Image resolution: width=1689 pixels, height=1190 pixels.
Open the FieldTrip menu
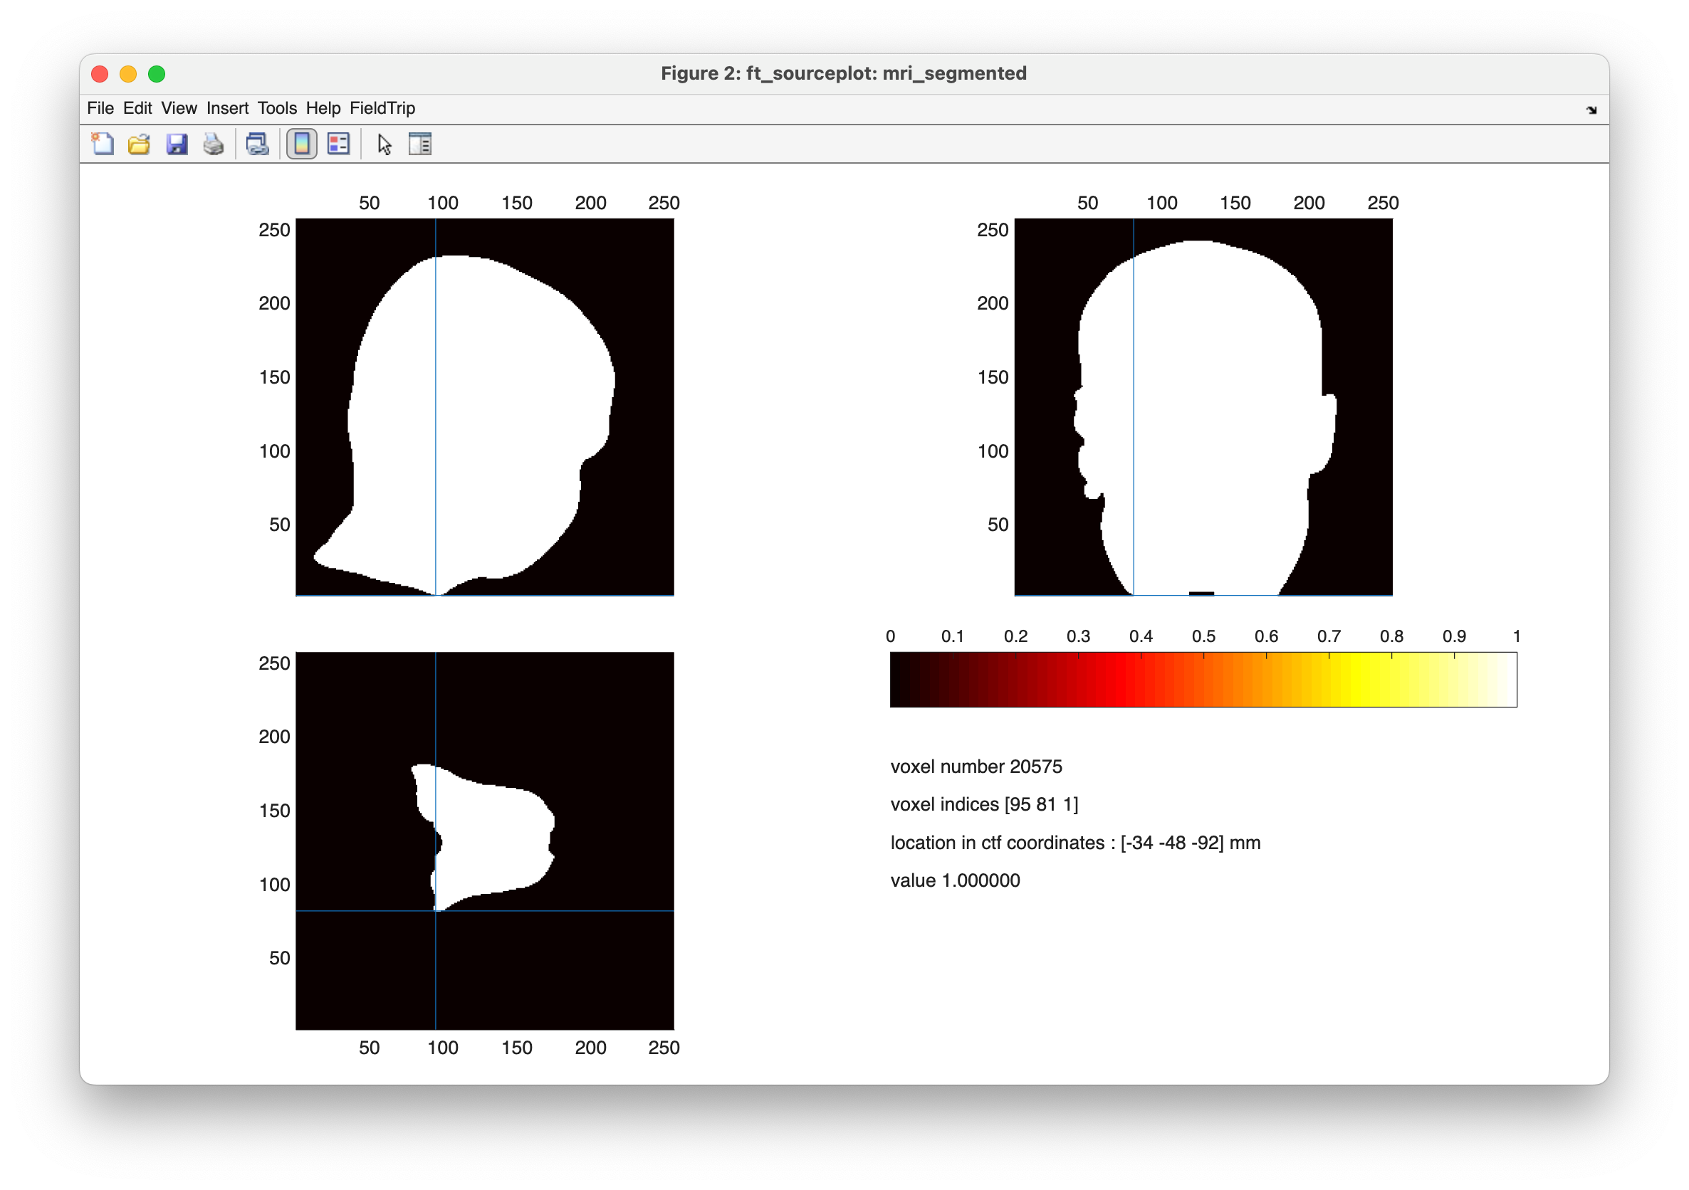click(x=382, y=108)
